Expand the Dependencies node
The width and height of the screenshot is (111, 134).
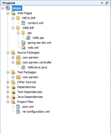(8, 87)
